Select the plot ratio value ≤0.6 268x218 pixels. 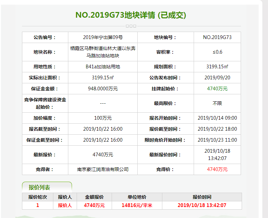click(x=217, y=52)
